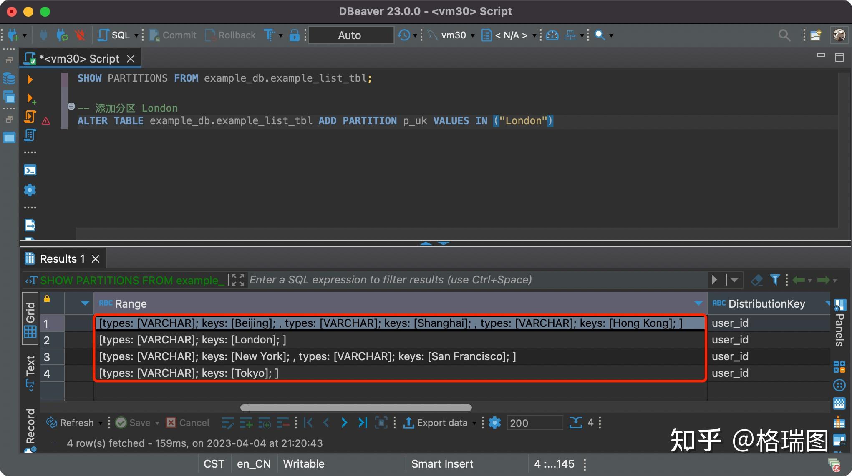This screenshot has height=476, width=852.
Task: Click the Refresh results button
Action: 70,423
